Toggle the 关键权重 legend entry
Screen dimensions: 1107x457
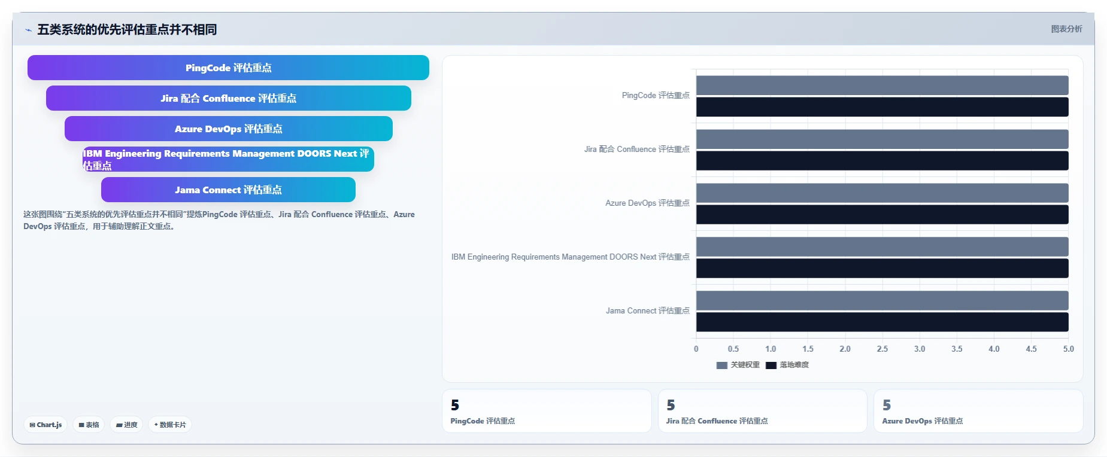[738, 365]
